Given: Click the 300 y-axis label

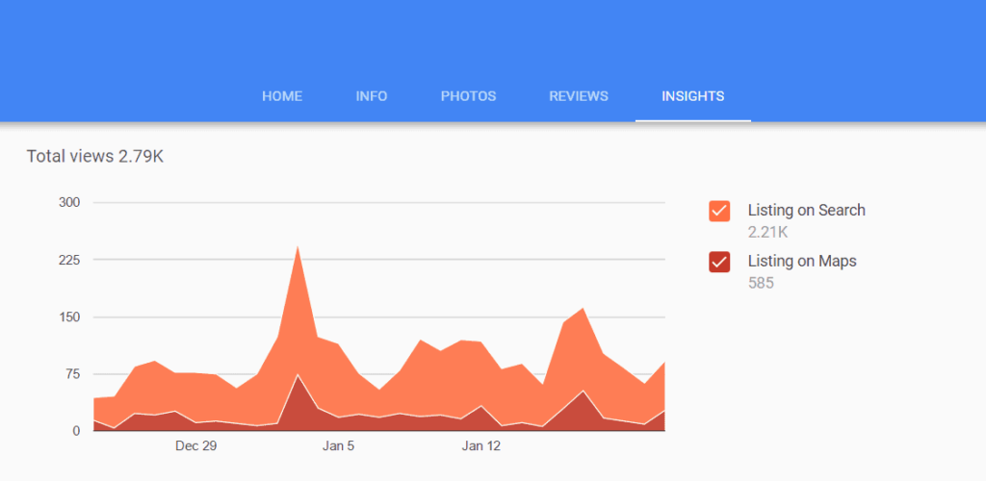Looking at the screenshot, I should (69, 202).
